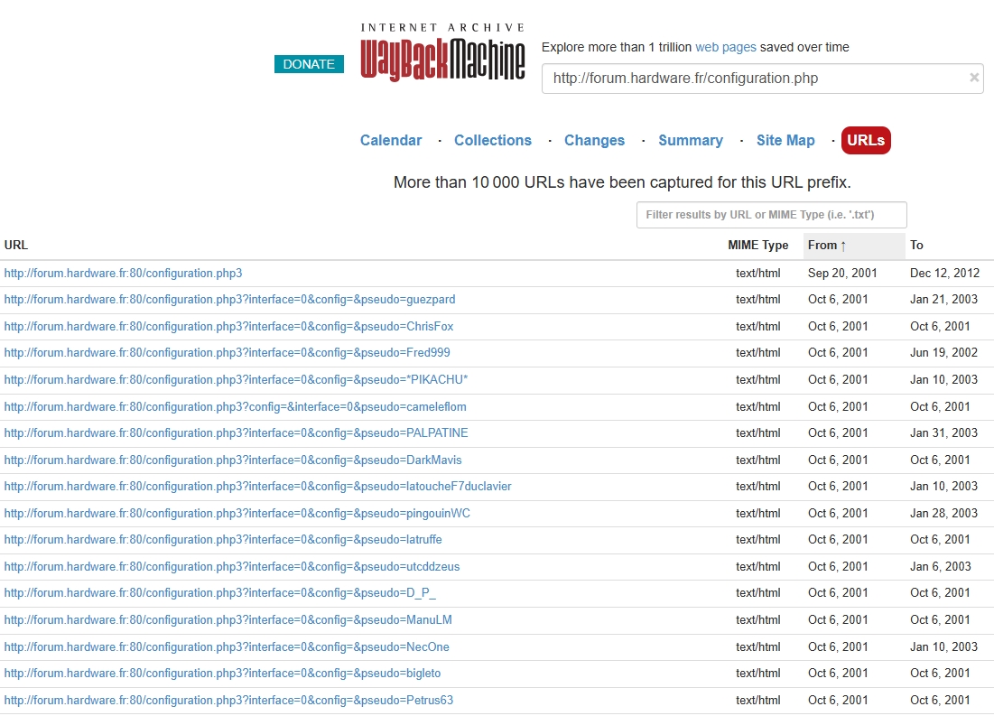
Task: Click the 'Sep 20, 2001' From date
Action: [x=842, y=273]
